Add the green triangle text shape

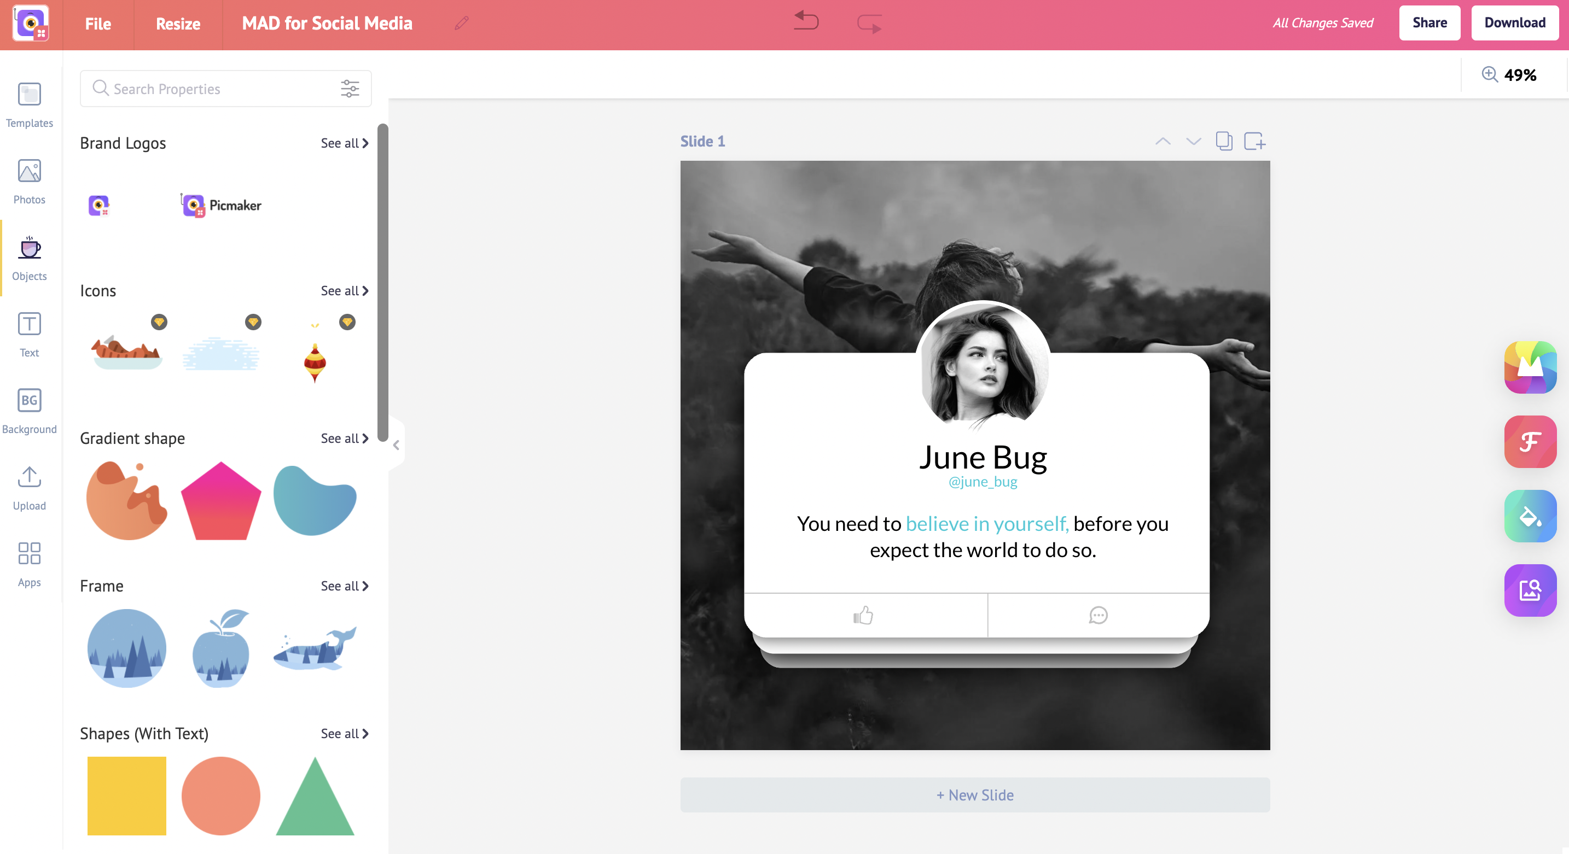(x=315, y=795)
